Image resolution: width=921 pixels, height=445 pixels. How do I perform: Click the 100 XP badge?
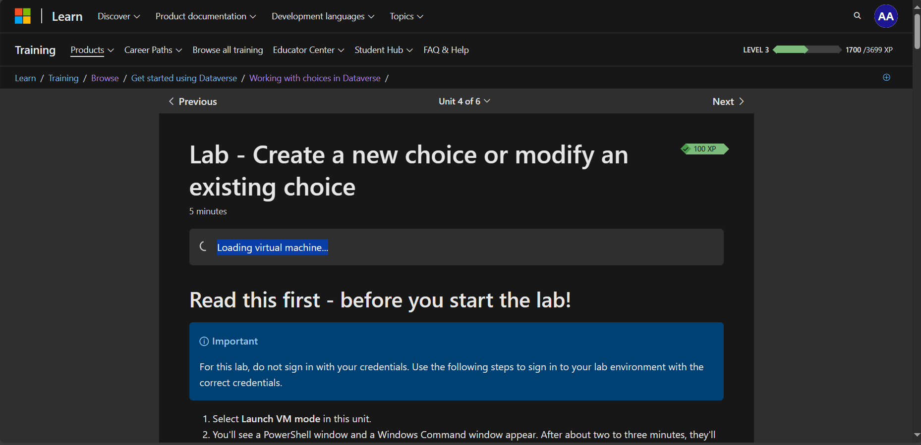coord(704,148)
